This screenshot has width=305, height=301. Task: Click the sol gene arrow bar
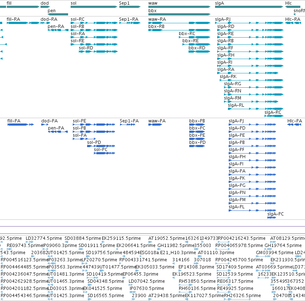94,7
